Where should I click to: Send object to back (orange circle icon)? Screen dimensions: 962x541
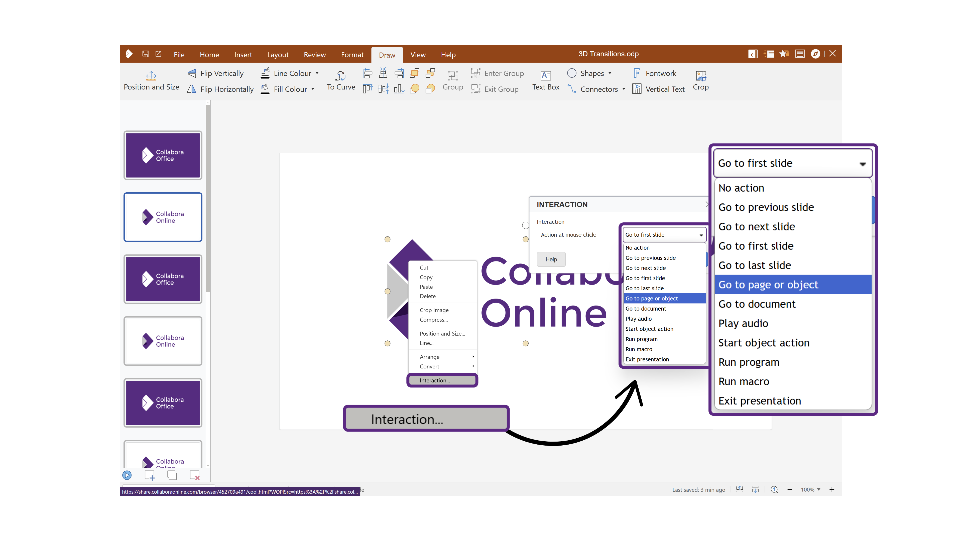pyautogui.click(x=415, y=89)
